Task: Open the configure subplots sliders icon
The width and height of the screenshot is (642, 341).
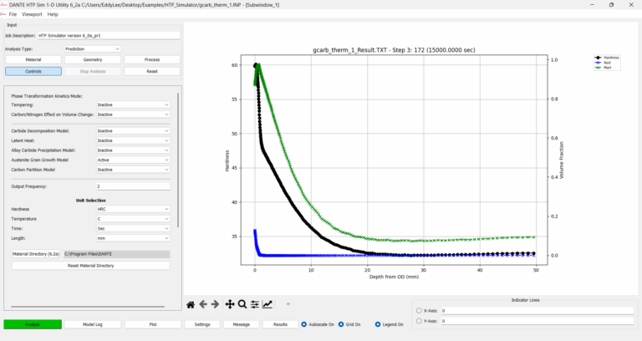Action: click(255, 304)
